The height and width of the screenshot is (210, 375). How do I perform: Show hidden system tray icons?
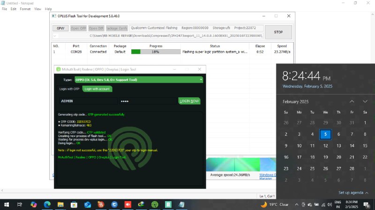[x=297, y=204]
